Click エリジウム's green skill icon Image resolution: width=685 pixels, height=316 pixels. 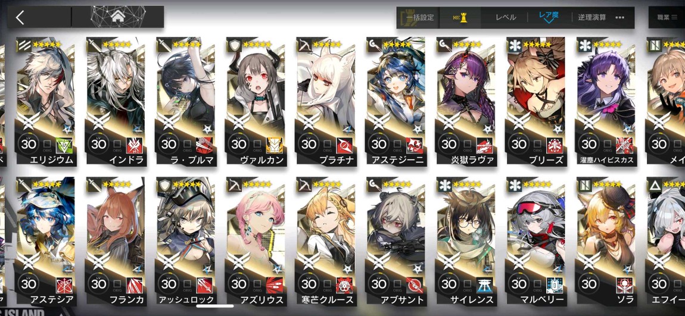click(x=63, y=145)
